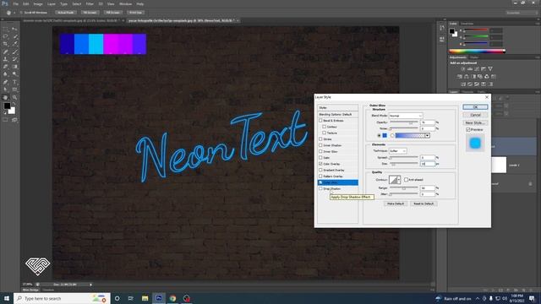Viewport: 541px width, 304px height.
Task: Click the Reset to Default button
Action: coord(424,204)
